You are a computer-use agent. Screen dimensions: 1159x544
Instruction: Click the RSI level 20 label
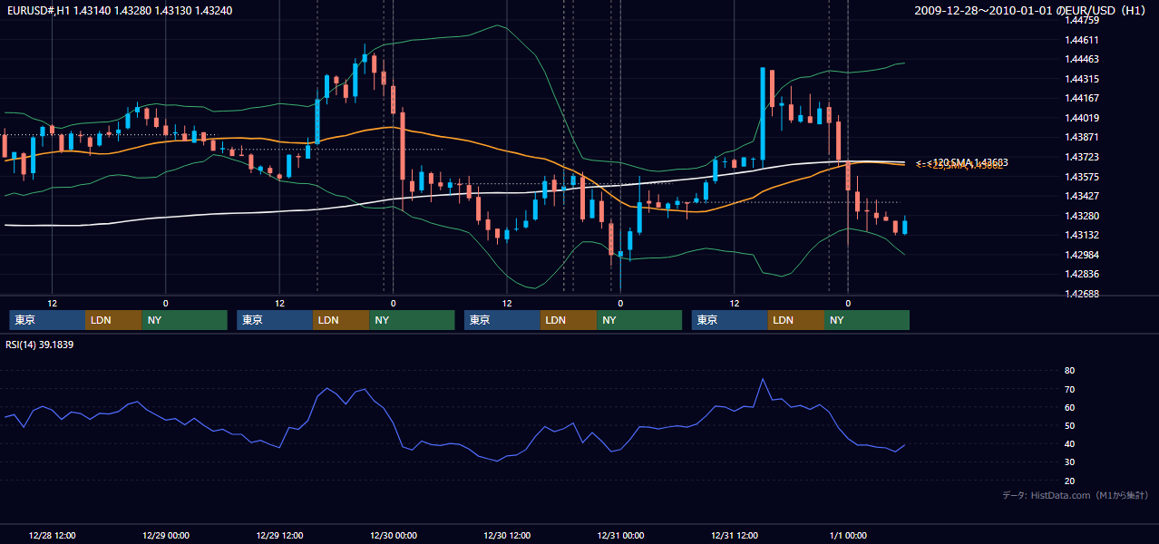(x=1069, y=481)
